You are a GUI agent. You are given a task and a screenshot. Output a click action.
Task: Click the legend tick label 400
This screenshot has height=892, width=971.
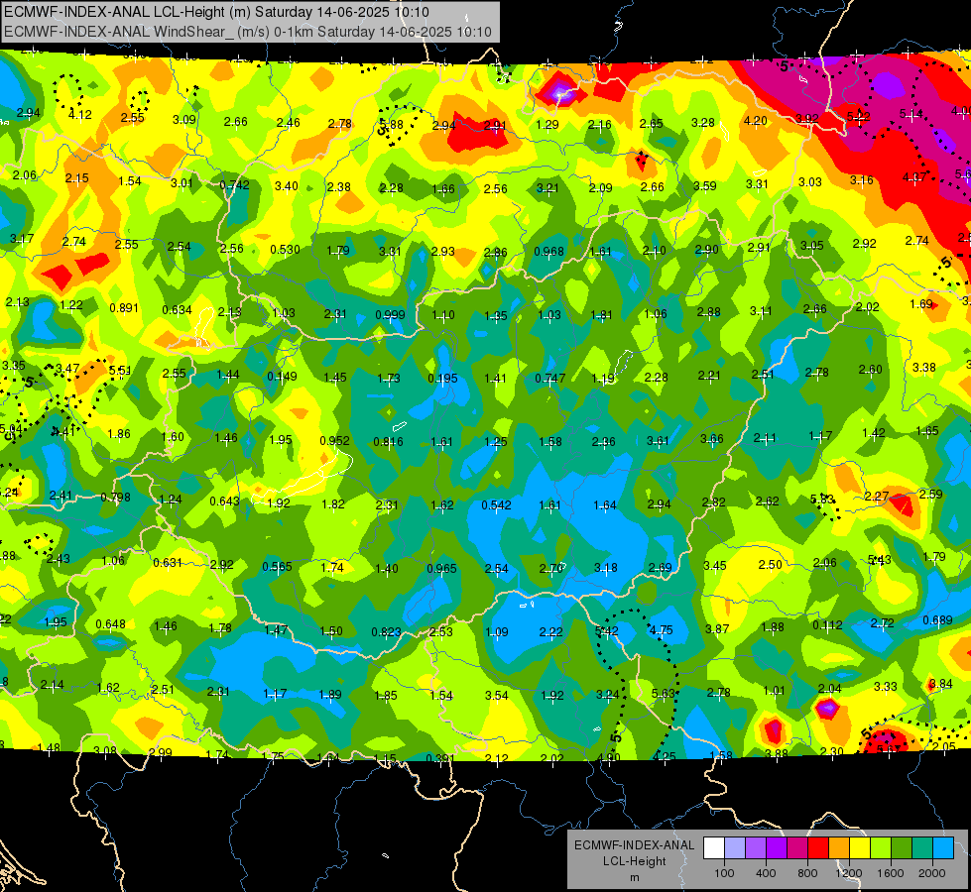[x=766, y=873]
